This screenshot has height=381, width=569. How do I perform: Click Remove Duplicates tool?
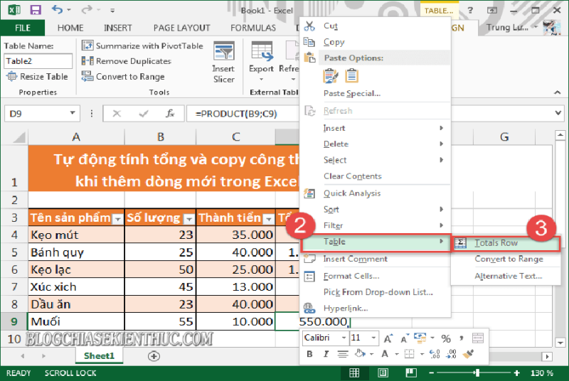[127, 61]
